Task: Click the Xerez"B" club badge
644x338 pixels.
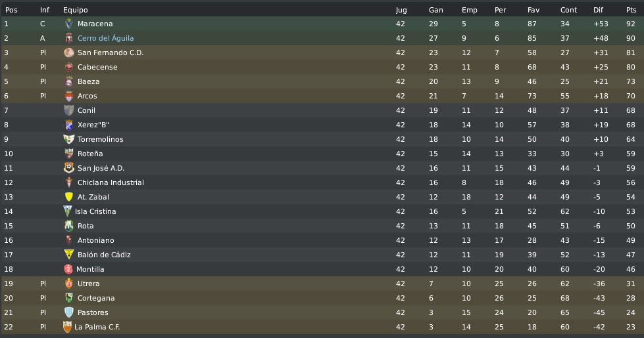Action: tap(69, 125)
